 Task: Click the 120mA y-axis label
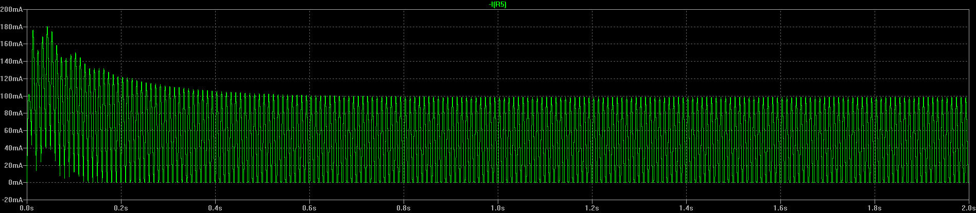point(11,79)
